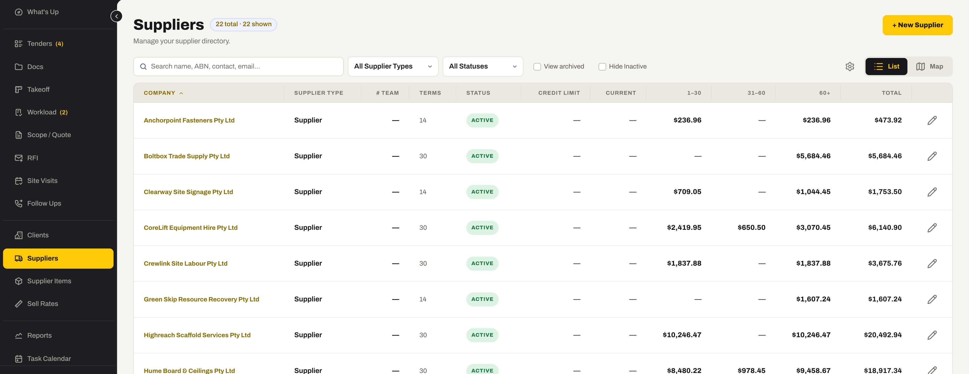Image resolution: width=969 pixels, height=374 pixels.
Task: Go to Sell Rates page
Action: (58, 304)
